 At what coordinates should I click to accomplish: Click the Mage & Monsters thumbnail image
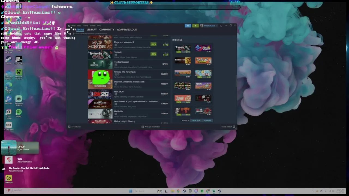pyautogui.click(x=100, y=44)
